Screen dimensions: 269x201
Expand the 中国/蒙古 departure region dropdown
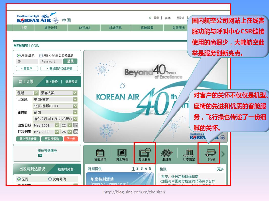pos(55,99)
